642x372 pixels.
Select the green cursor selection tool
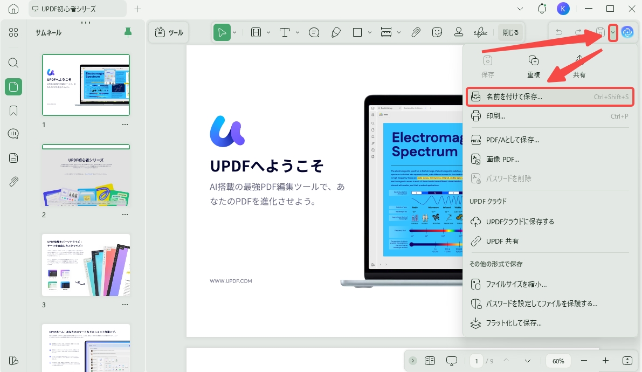[x=222, y=32]
